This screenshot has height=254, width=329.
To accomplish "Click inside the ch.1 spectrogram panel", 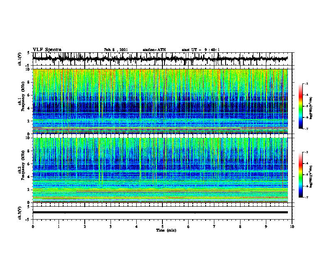I will click(x=160, y=101).
